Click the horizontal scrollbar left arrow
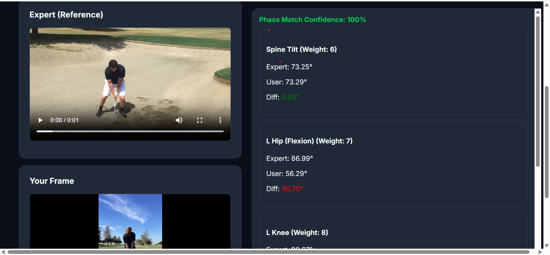This screenshot has height=255, width=550. point(3,252)
